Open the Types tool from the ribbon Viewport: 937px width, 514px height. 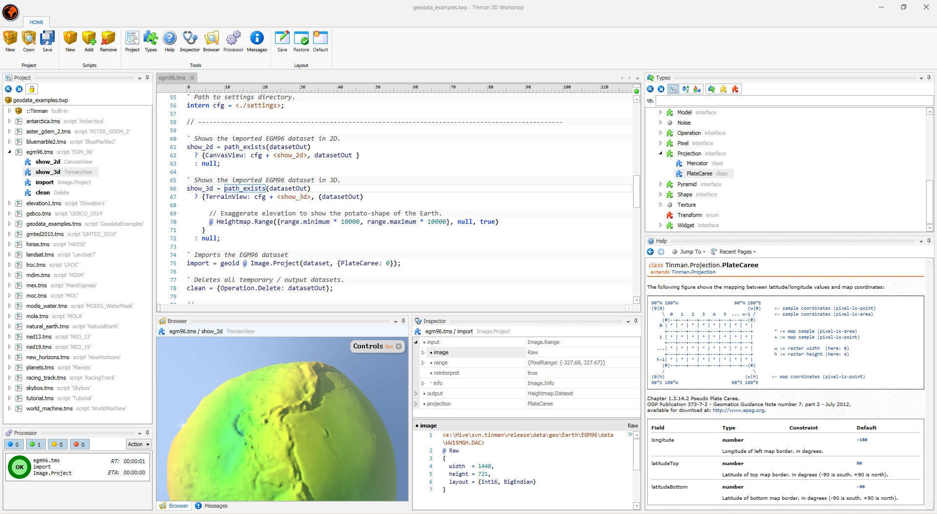pos(151,41)
